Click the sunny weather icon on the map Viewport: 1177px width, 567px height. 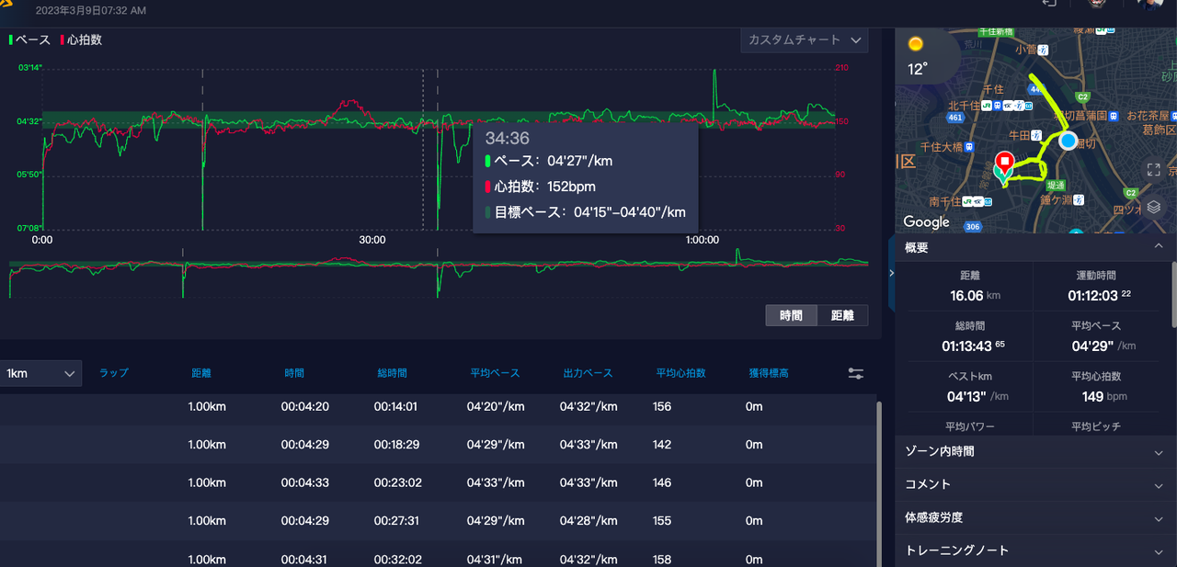pyautogui.click(x=915, y=44)
